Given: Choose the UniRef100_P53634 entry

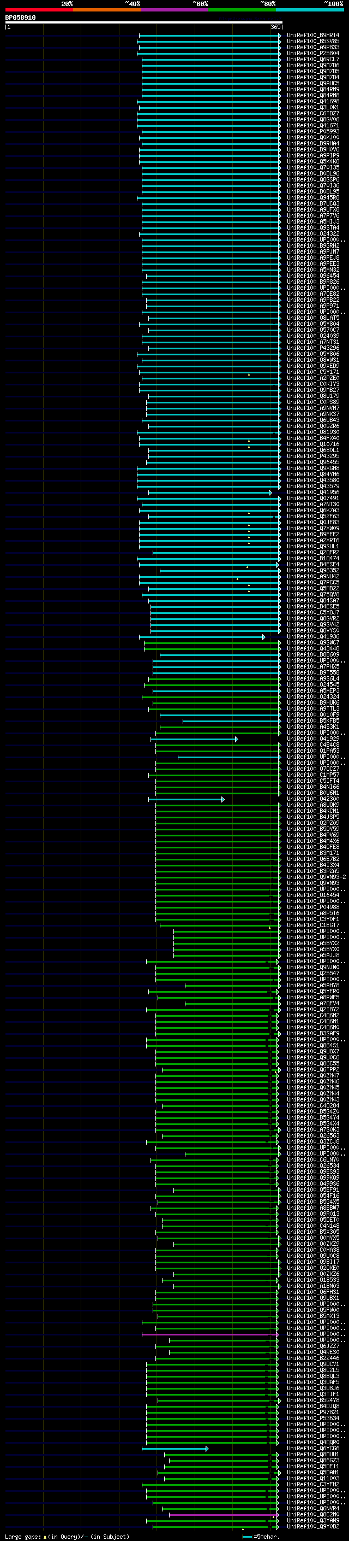Looking at the screenshot, I should (313, 1418).
